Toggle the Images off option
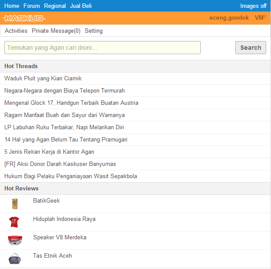Screen dimensions: 271x269 (254, 6)
